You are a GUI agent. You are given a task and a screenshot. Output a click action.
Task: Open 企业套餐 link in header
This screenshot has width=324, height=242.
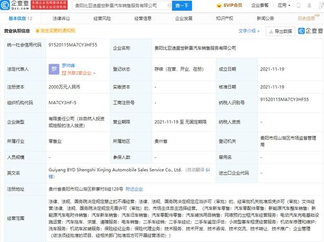point(260,5)
